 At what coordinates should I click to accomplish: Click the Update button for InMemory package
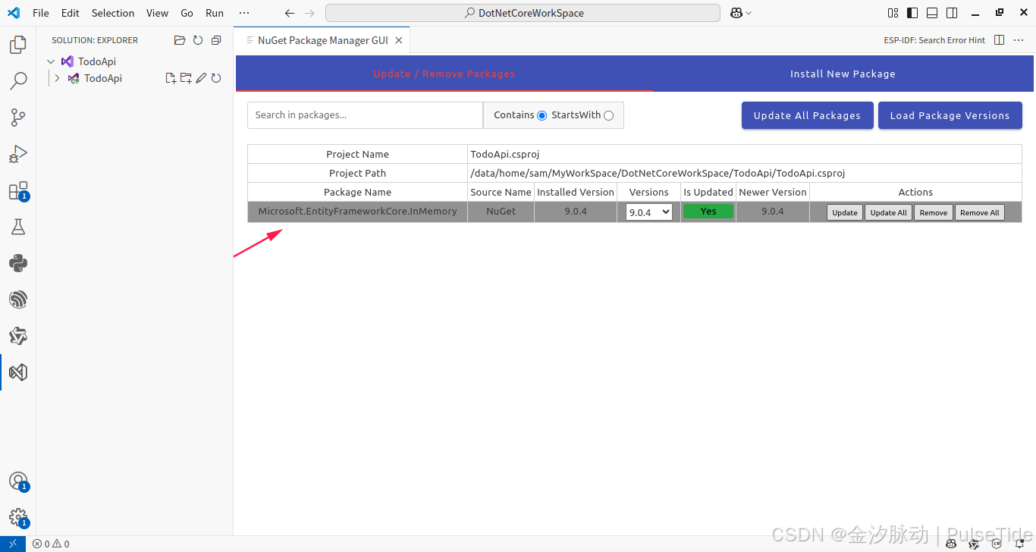coord(844,212)
